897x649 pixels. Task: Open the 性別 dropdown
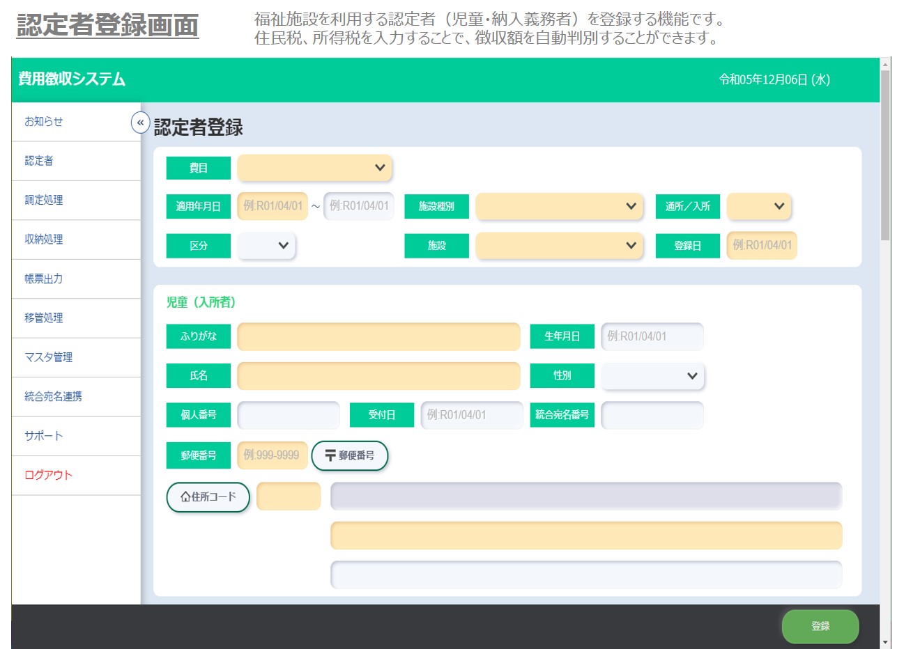tap(652, 376)
